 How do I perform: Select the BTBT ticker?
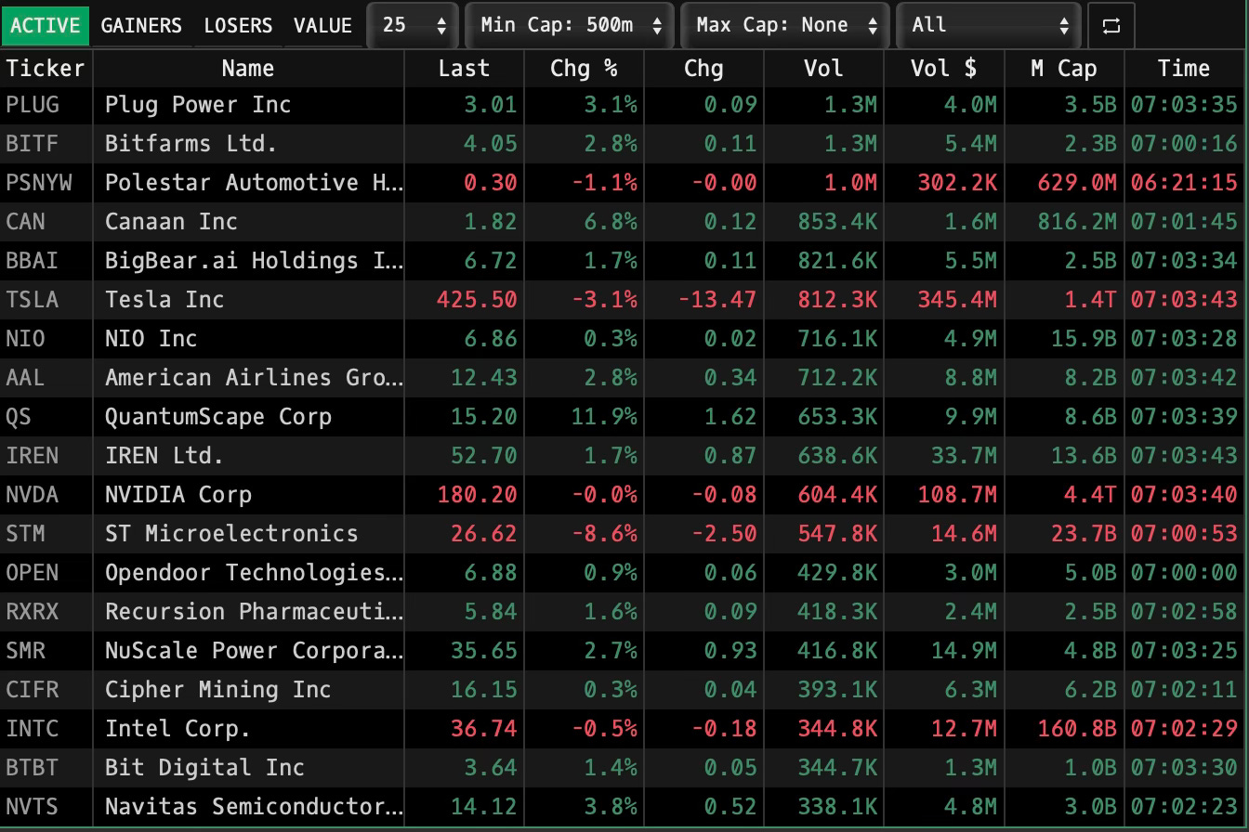[33, 768]
